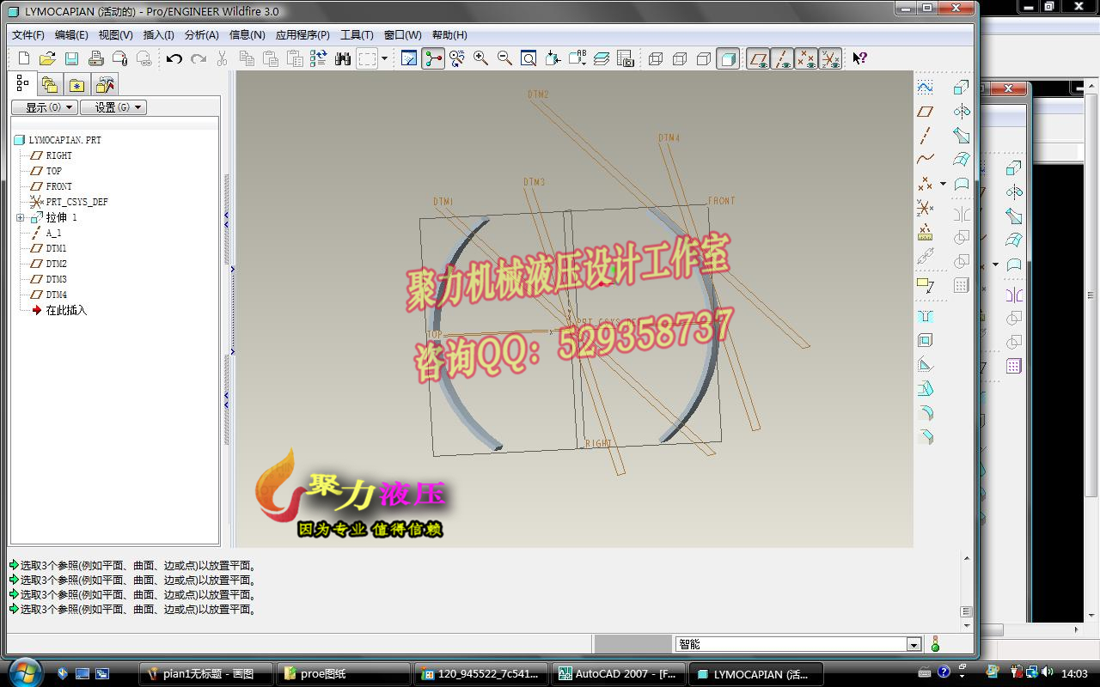Enable Shading display mode
The width and height of the screenshot is (1100, 687).
(726, 58)
